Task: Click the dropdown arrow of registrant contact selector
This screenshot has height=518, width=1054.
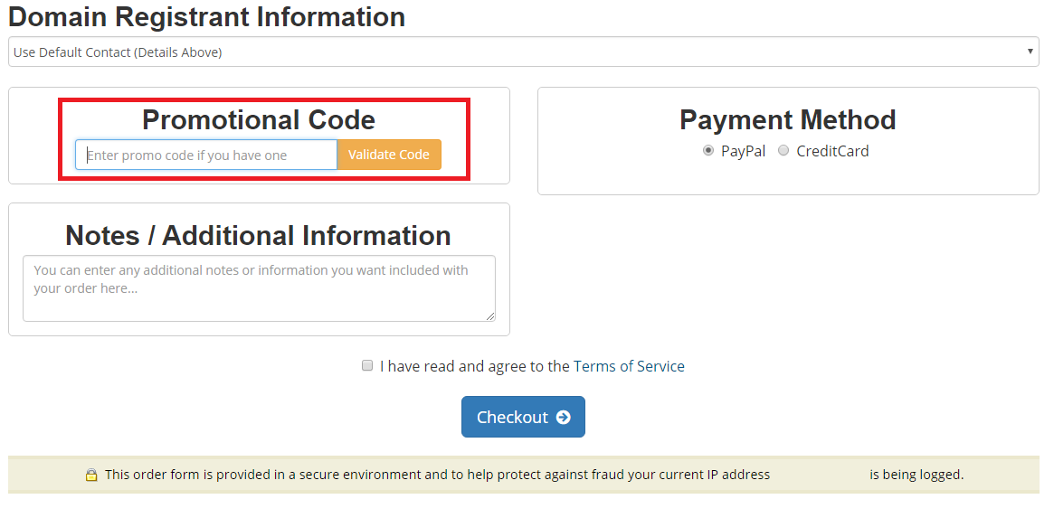Action: 1030,51
